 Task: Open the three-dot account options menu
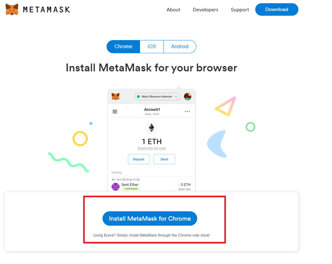pyautogui.click(x=187, y=112)
